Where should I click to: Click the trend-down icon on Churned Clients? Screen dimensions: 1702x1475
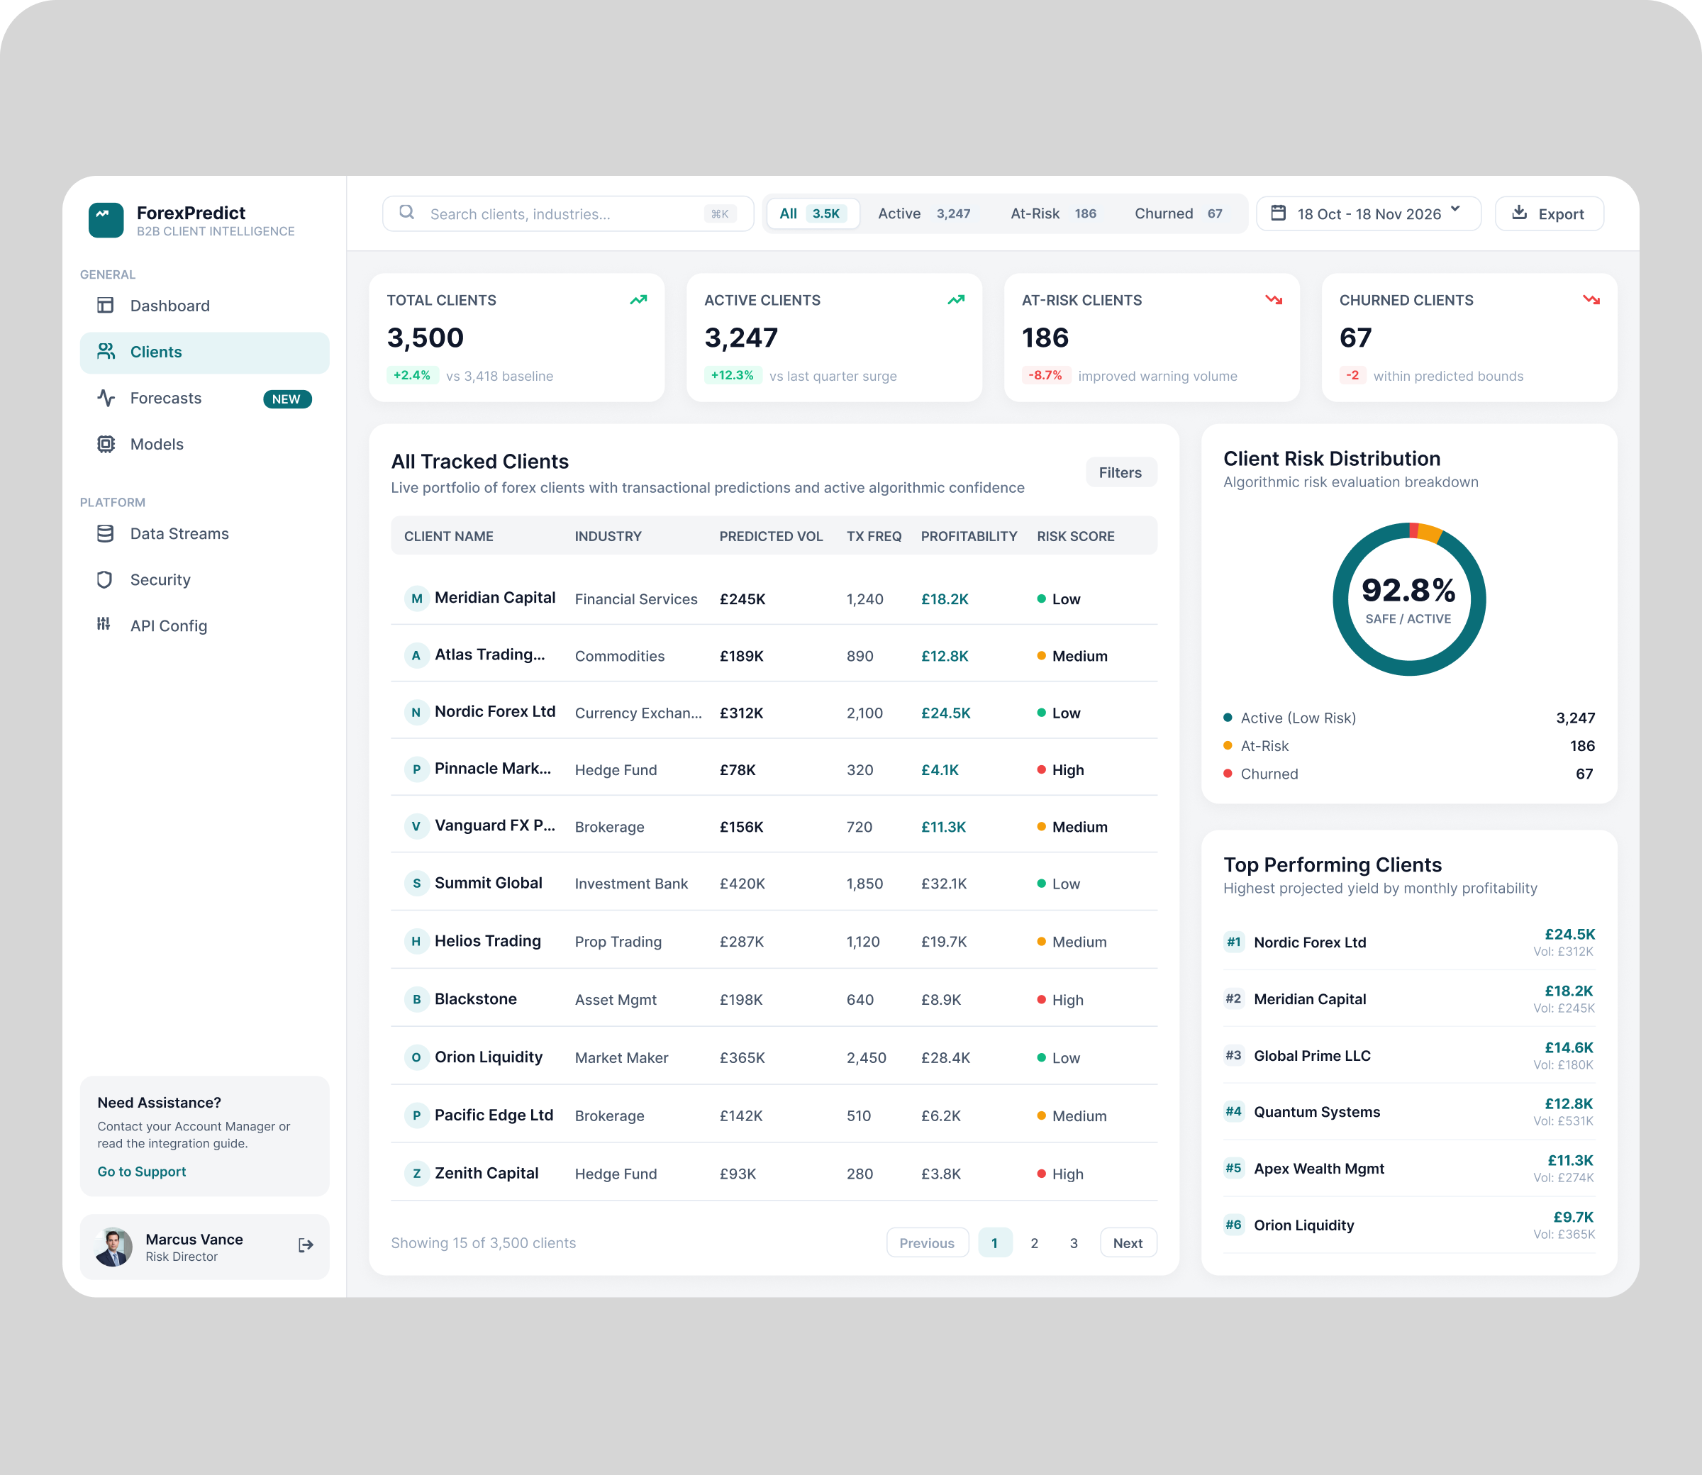(x=1591, y=299)
